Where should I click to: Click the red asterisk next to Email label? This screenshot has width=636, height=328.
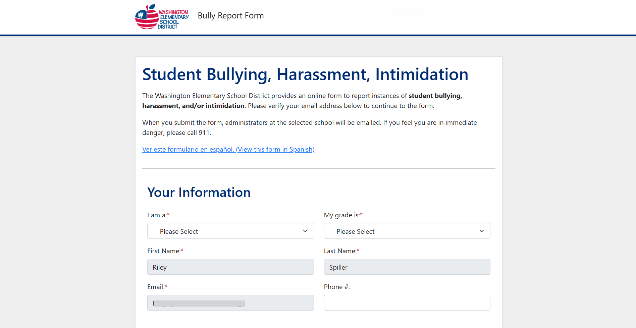pos(166,286)
